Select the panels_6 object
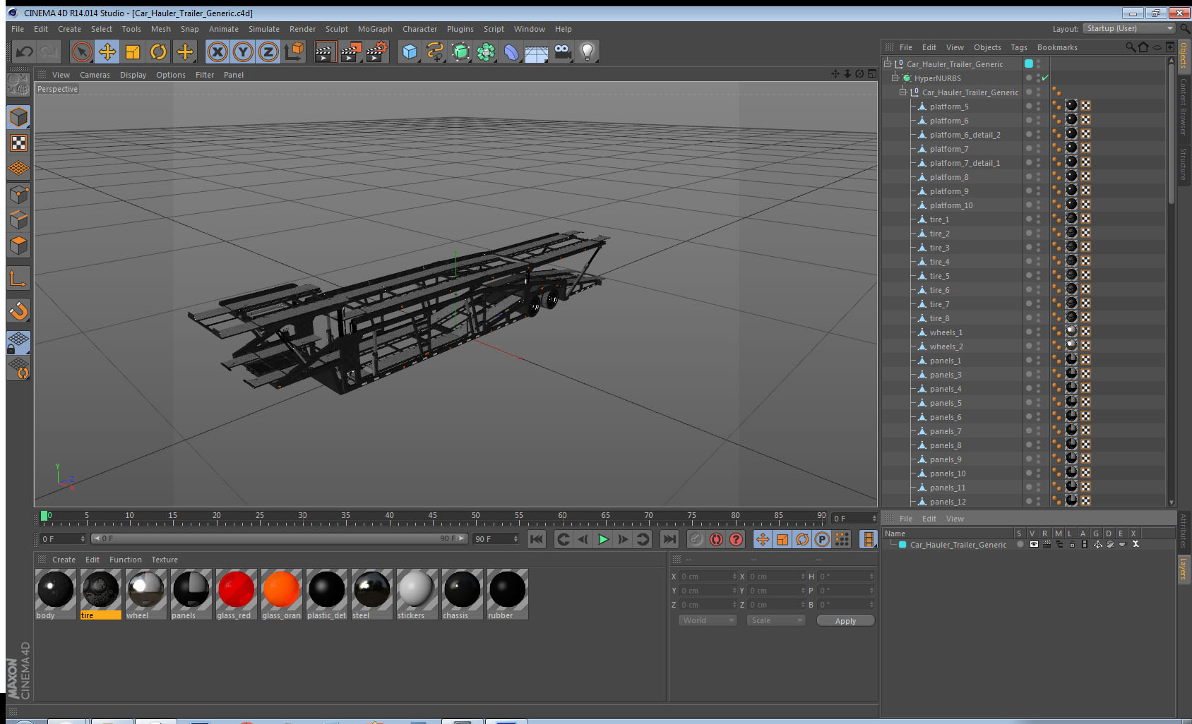1192x724 pixels. [946, 417]
